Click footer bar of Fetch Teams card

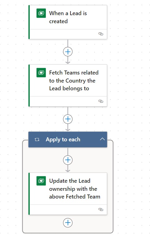[x=68, y=101]
